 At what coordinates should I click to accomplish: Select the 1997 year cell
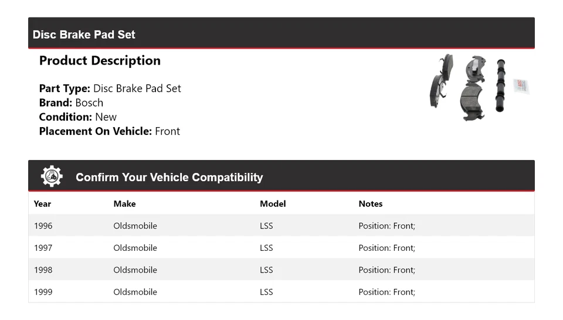(43, 248)
